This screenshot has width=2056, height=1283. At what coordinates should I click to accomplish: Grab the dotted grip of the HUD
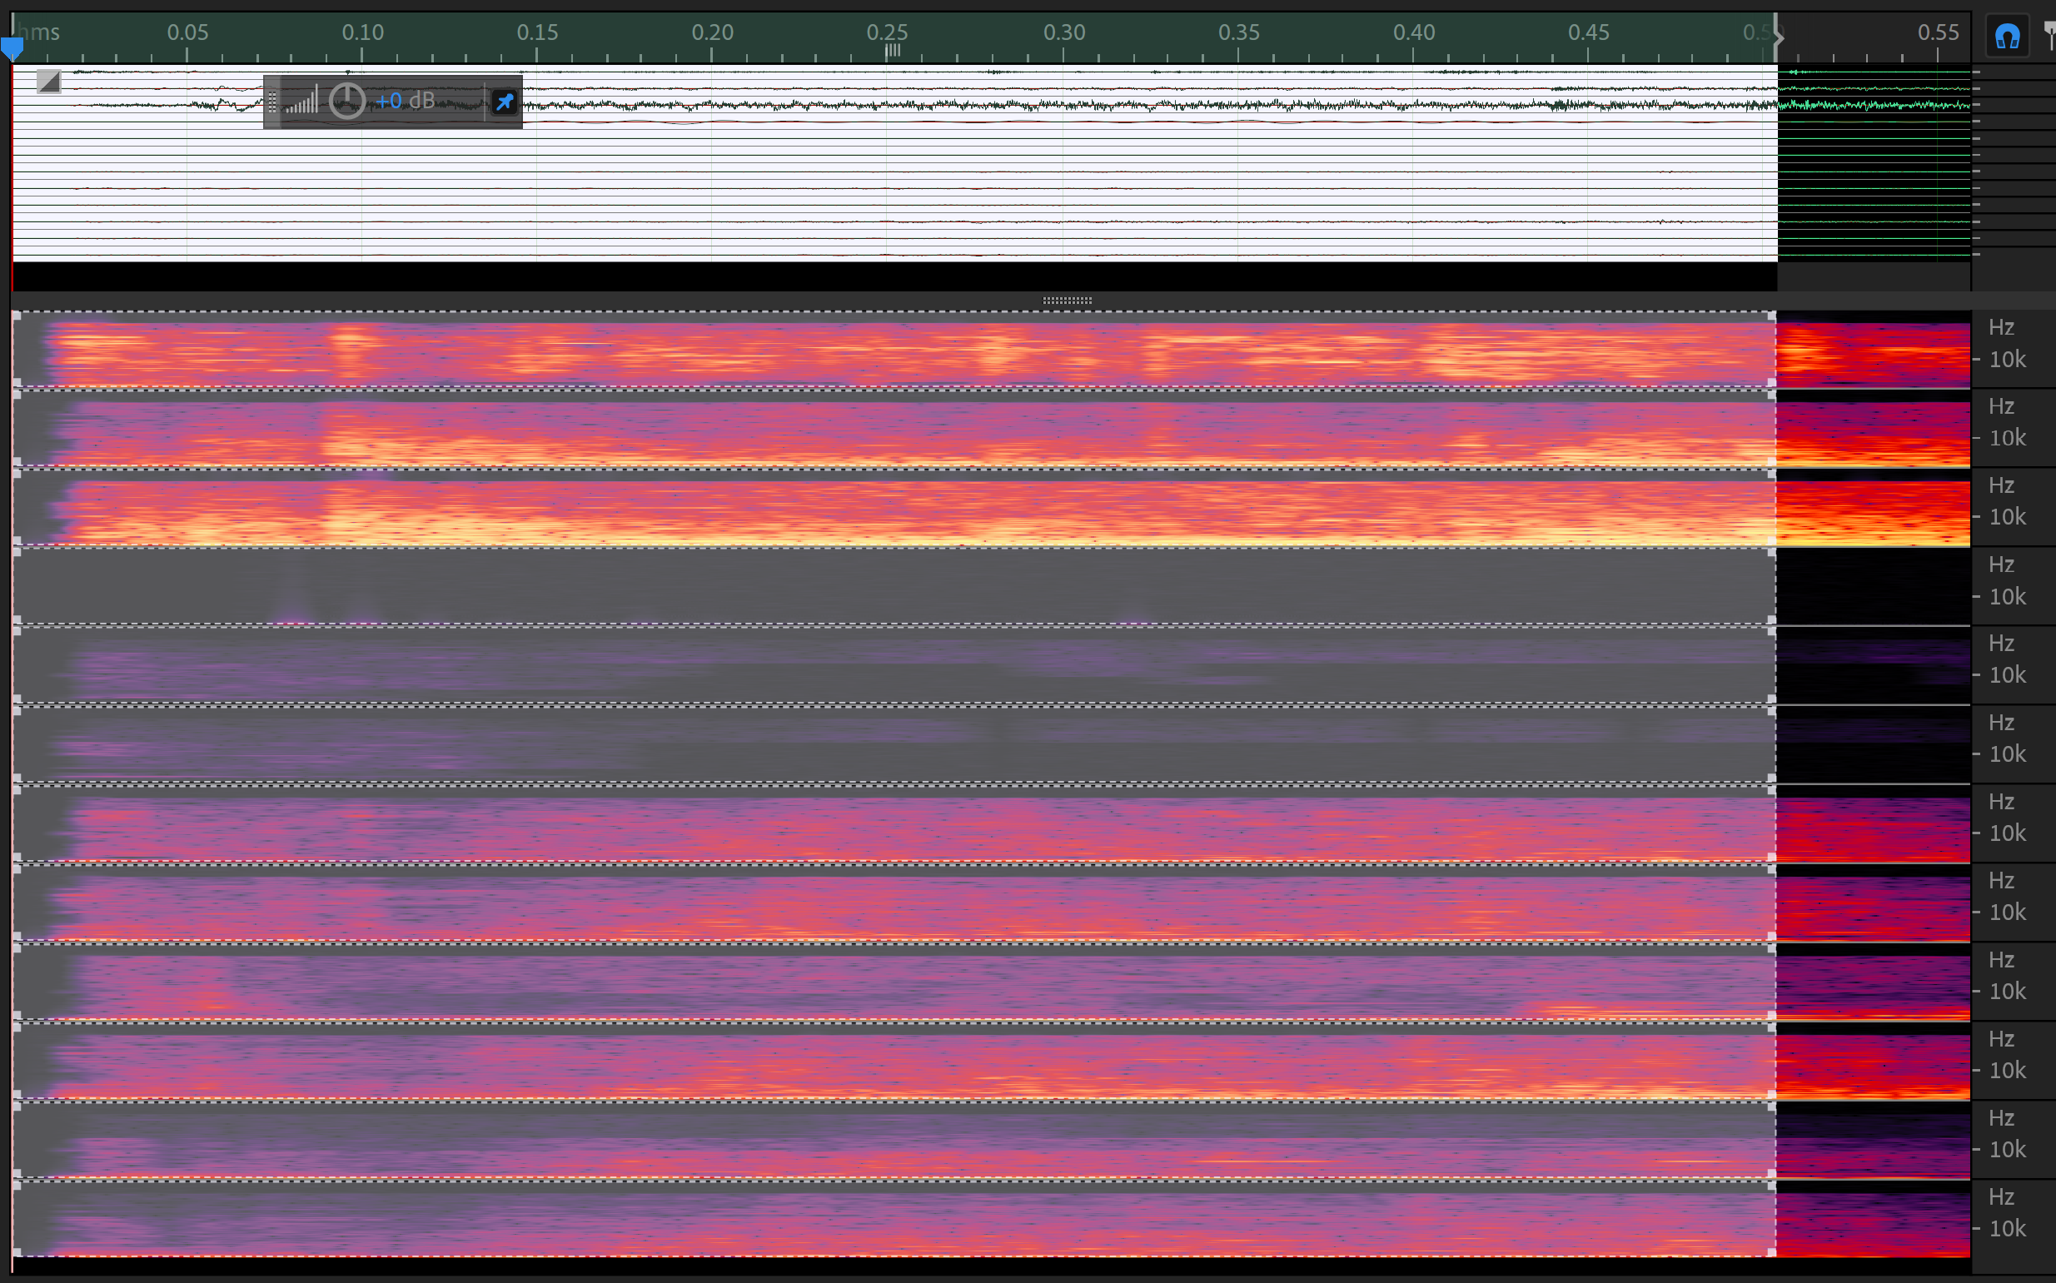click(272, 102)
